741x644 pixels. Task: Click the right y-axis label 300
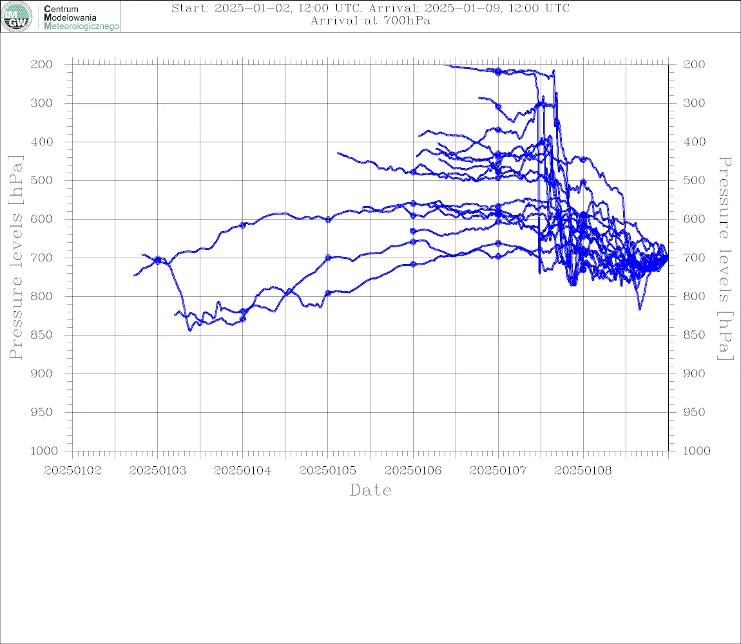(694, 103)
